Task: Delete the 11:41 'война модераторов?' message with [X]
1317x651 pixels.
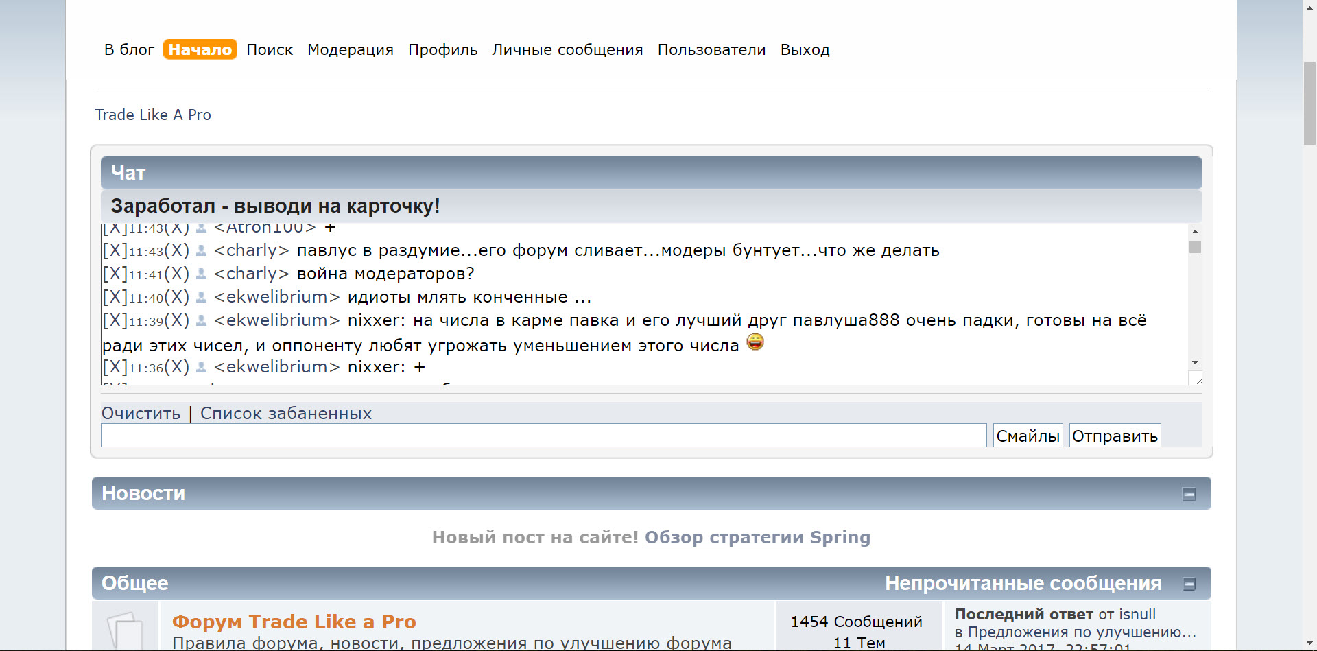Action: [x=115, y=274]
